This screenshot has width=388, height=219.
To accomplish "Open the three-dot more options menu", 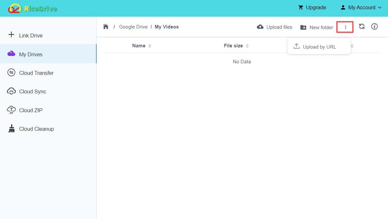I will 345,27.
